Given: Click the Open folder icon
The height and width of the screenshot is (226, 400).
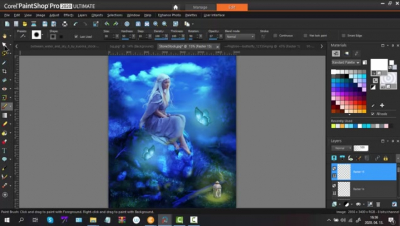Looking at the screenshot, I should [24, 24].
